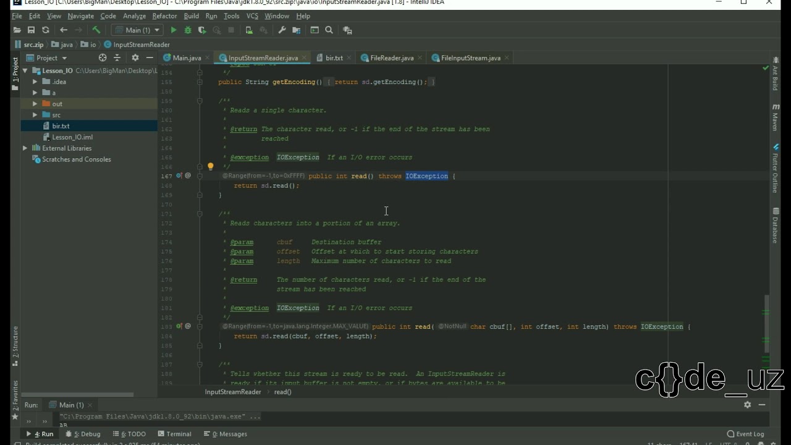Open the Debug tool window button
Screen dimensions: 791x445
pyautogui.click(x=83, y=434)
